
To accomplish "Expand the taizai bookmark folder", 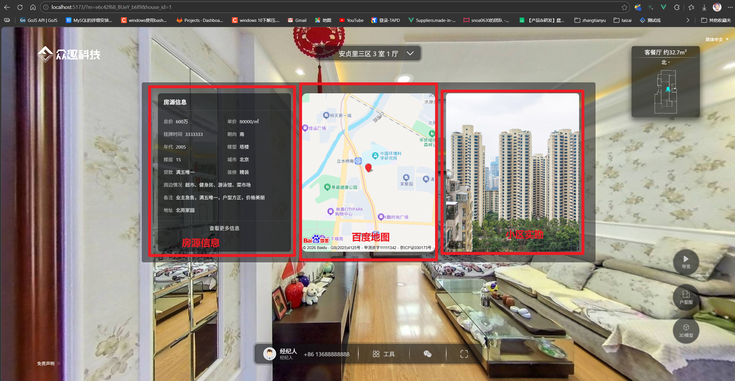I will click(623, 20).
